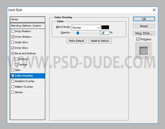Enable the Gradient Overlay checkbox
165x129 pixels.
coord(13,81)
